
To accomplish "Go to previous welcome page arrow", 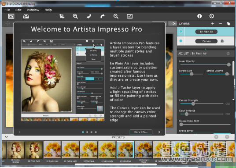I will click(19, 132).
